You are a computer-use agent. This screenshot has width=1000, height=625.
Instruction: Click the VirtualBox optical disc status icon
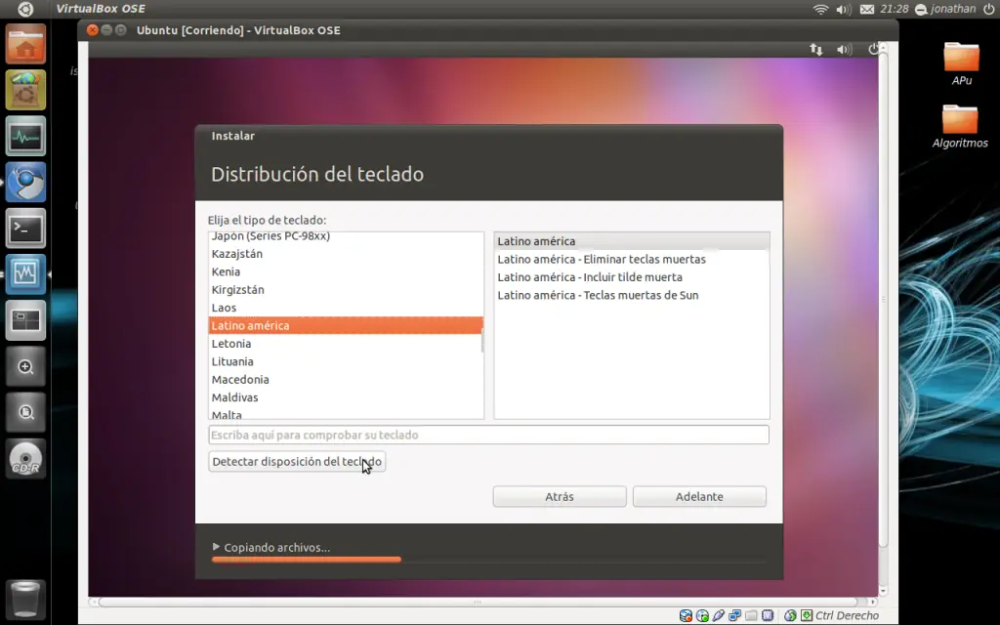pos(702,615)
